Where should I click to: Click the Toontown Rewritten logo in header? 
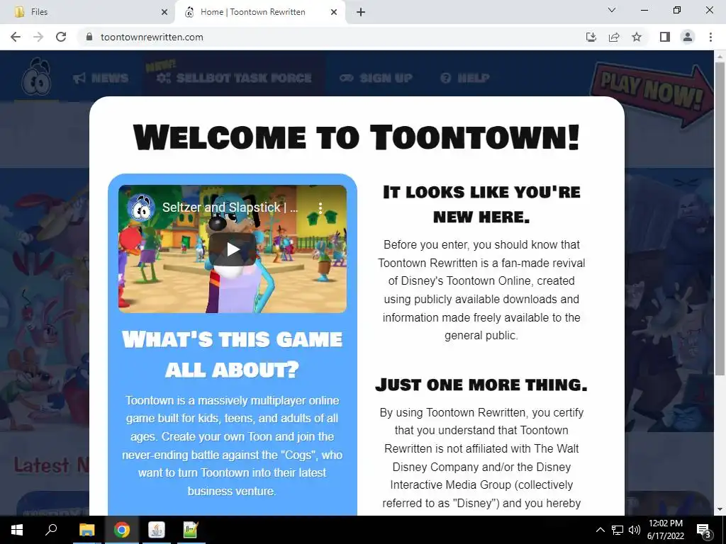36,76
